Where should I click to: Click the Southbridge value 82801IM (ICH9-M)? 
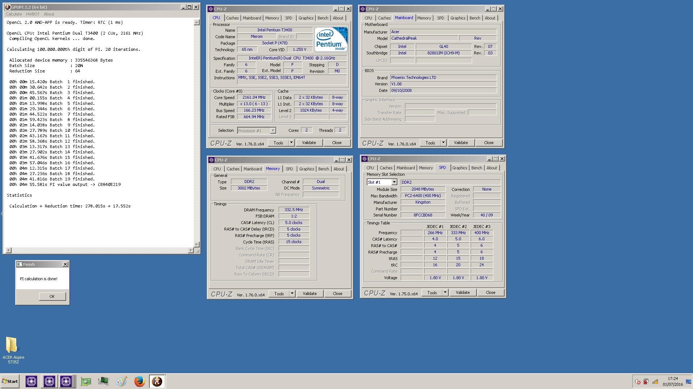443,53
